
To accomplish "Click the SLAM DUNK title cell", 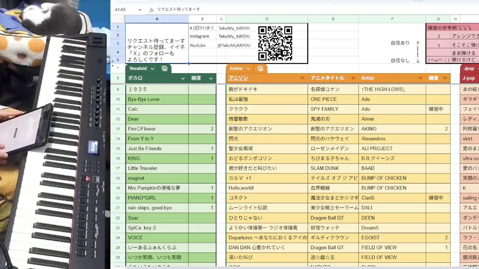I will point(333,168).
